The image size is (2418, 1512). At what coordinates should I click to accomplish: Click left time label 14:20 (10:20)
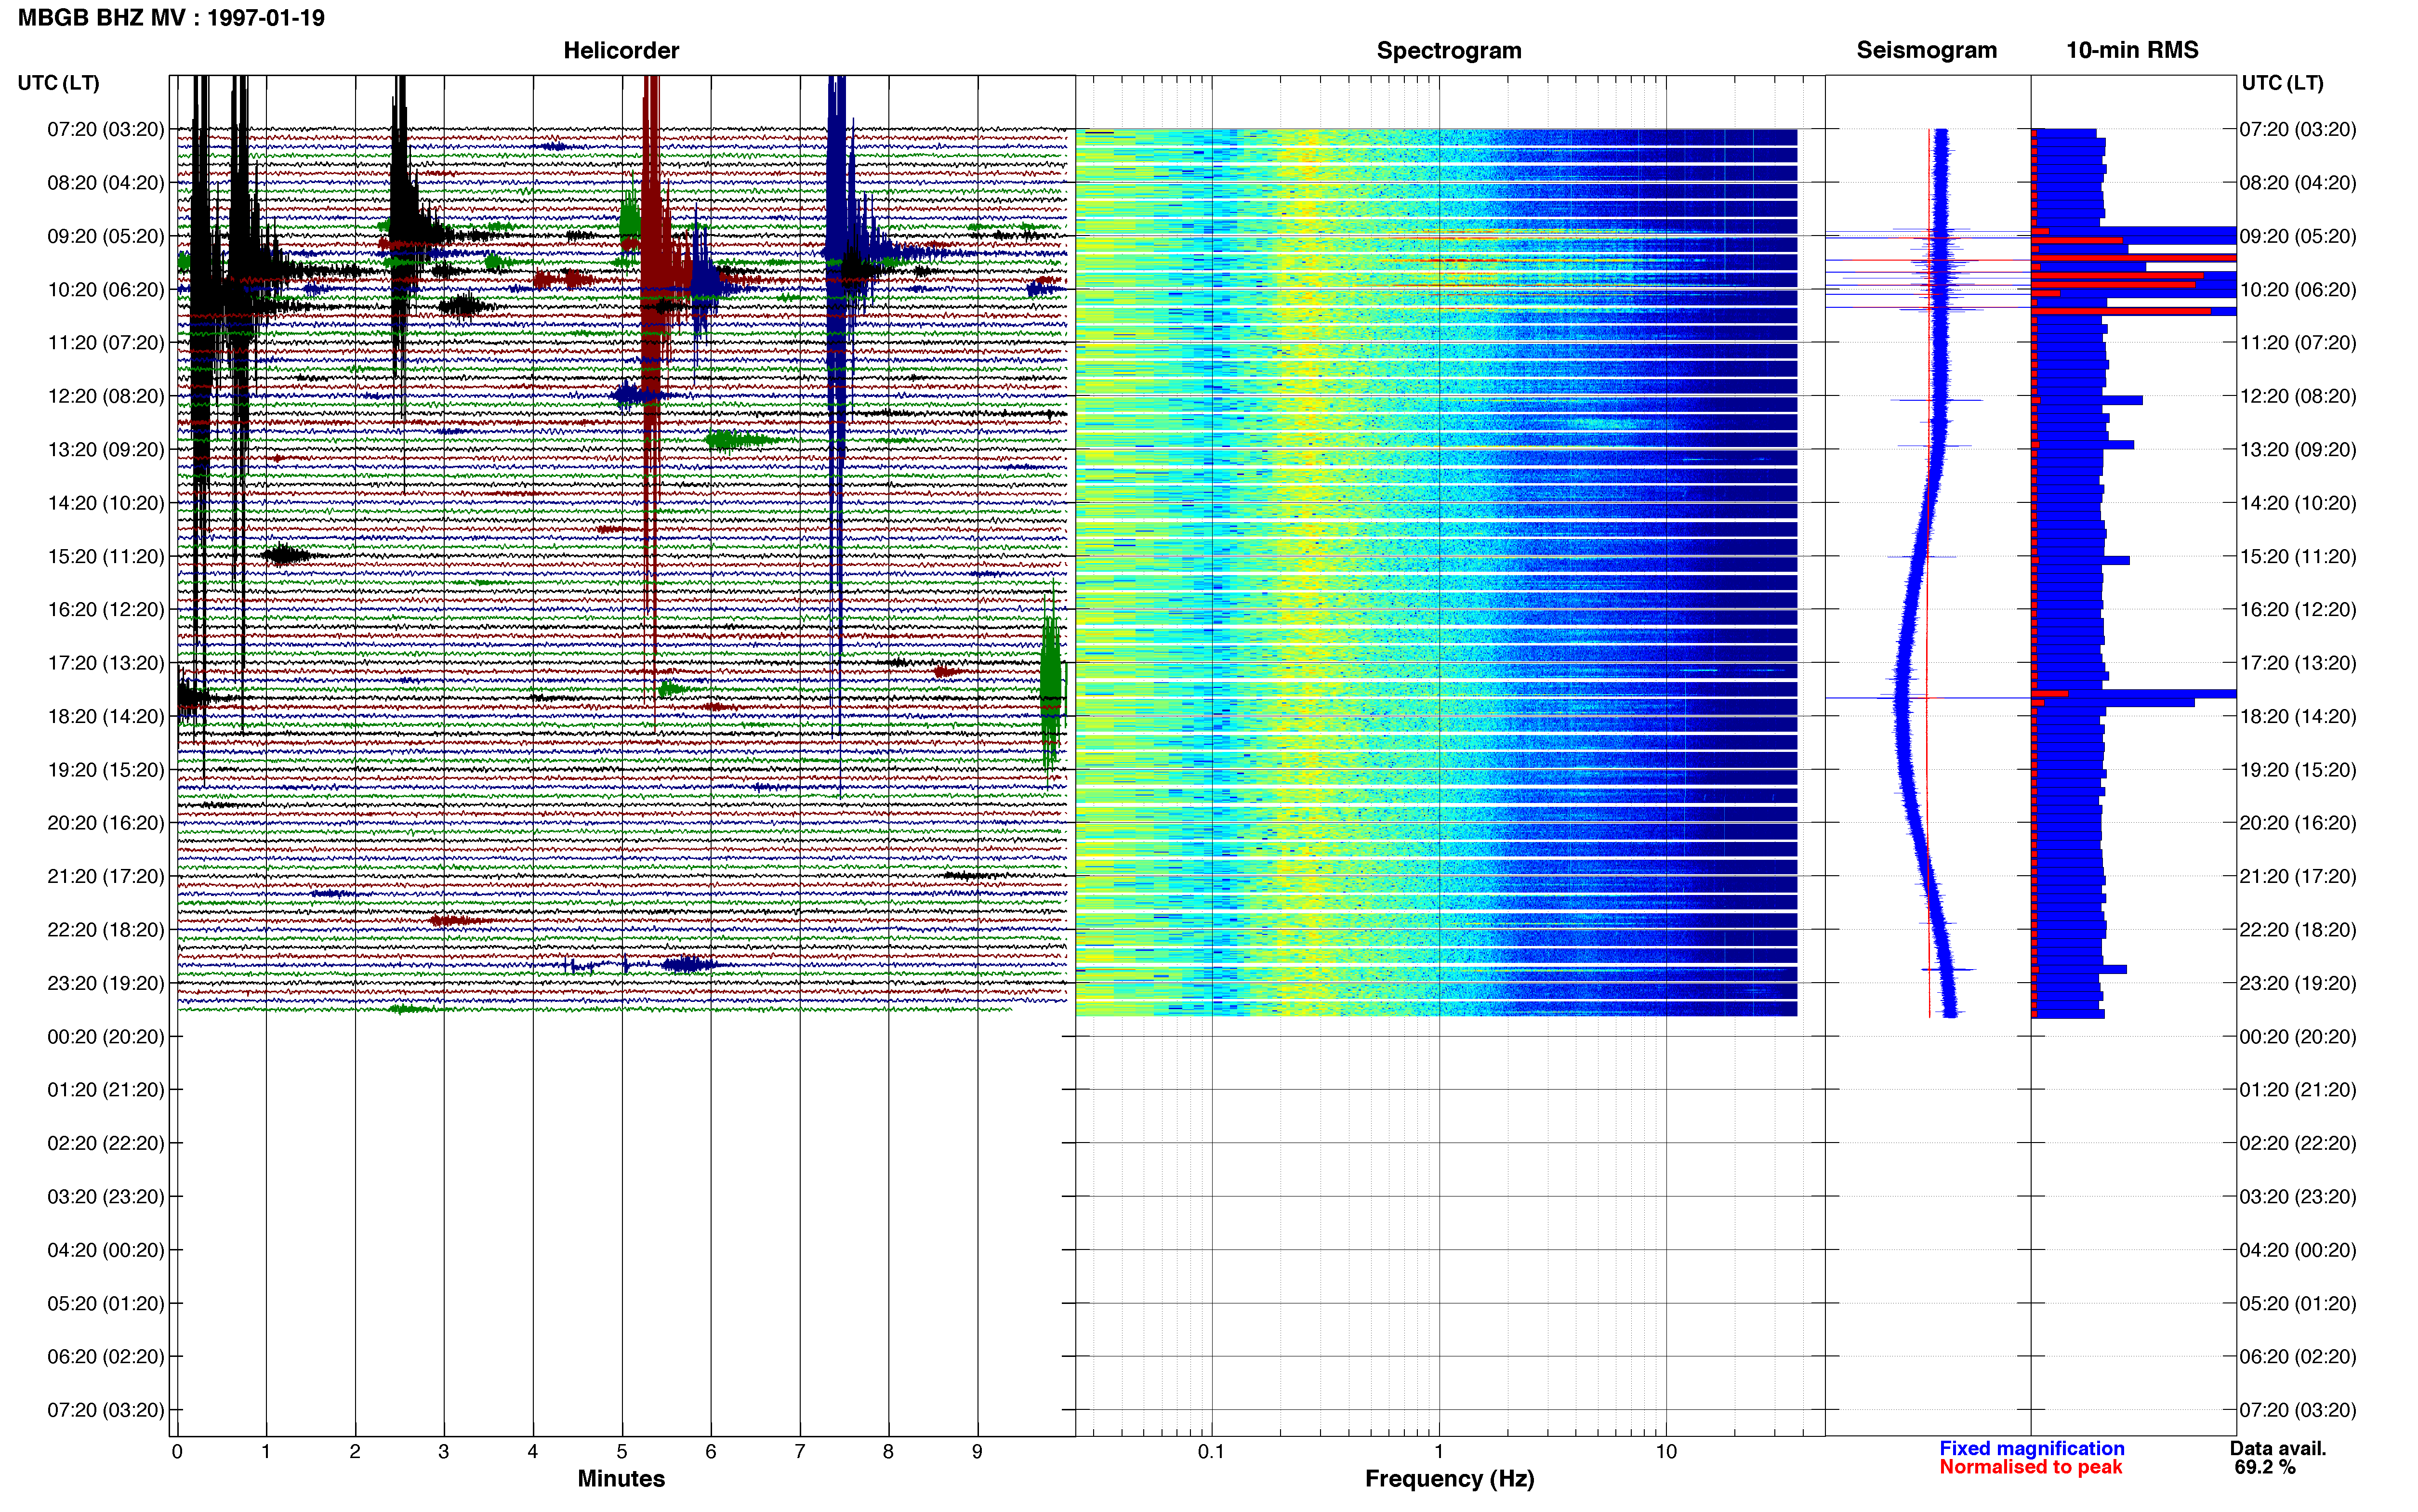pyautogui.click(x=106, y=503)
